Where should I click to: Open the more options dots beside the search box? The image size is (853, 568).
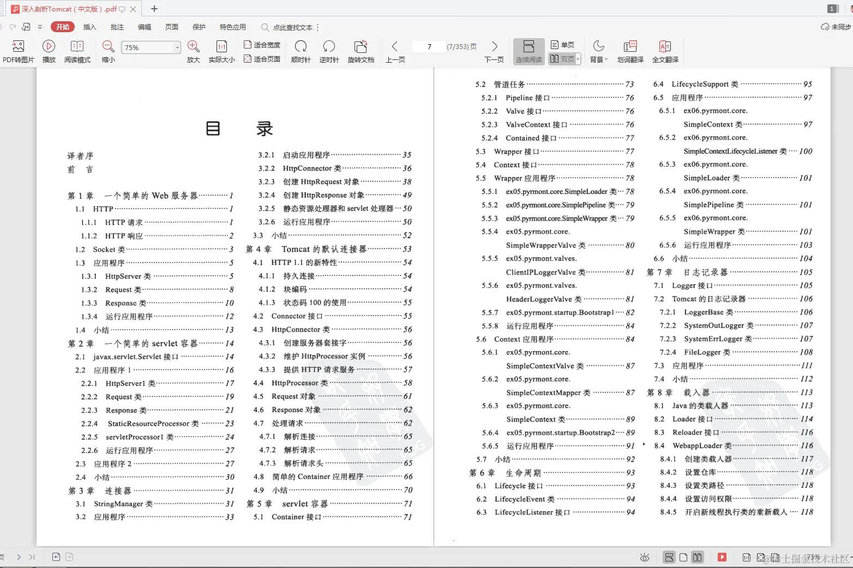[317, 27]
